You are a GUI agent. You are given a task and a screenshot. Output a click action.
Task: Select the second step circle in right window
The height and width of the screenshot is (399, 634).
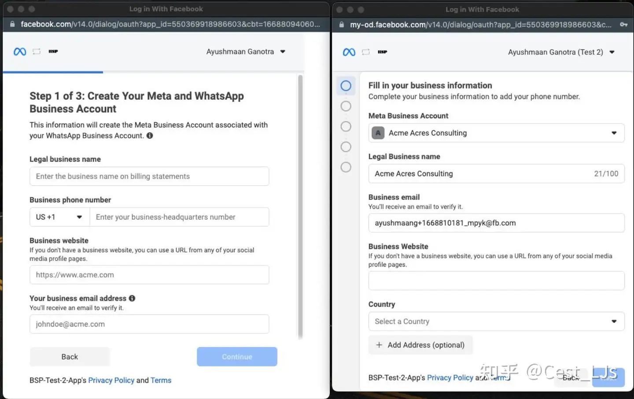[346, 106]
